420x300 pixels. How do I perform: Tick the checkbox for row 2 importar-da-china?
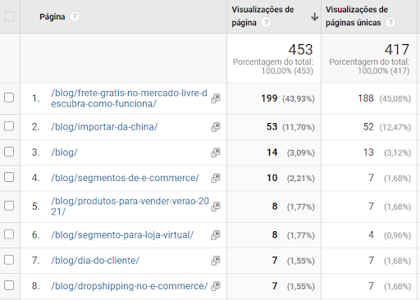click(x=9, y=126)
